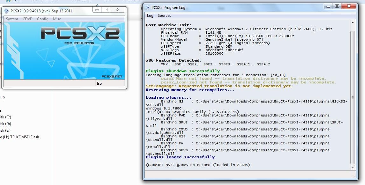Click the 'Binding CDVD' plugin line
Viewport: 365px width, 185px height.
[x=238, y=131]
